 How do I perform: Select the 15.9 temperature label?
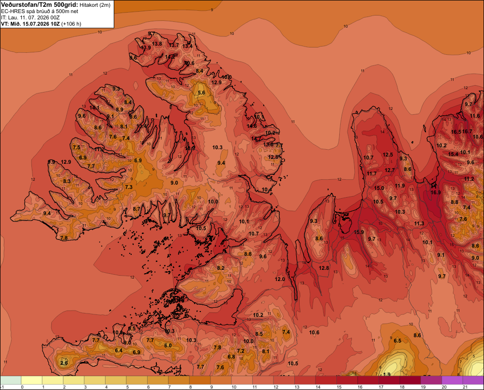click(359, 232)
